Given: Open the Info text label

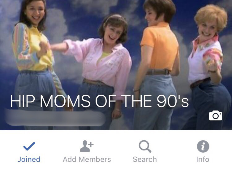Looking at the screenshot, I should coord(203,159).
